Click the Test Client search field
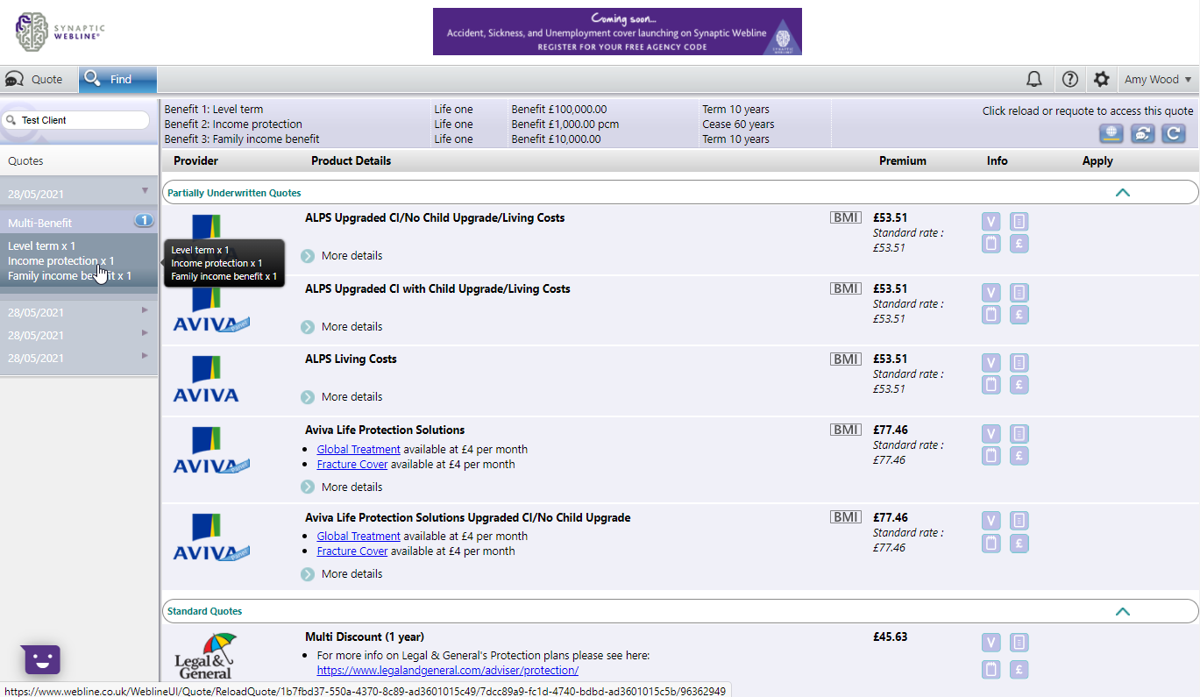Image resolution: width=1200 pixels, height=697 pixels. pyautogui.click(x=75, y=120)
